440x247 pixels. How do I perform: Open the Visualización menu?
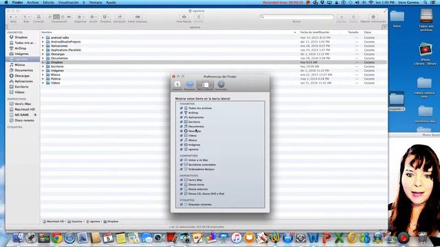click(69, 2)
